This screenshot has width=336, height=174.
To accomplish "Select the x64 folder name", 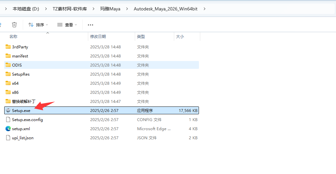I will (15, 83).
